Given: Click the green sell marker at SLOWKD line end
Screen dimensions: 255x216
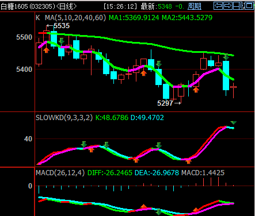Looking at the screenshot, I should pos(234,122).
